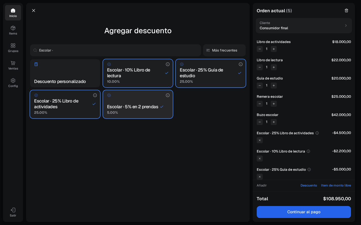Click the $18.000,00 price of Libro de actividades

341,42
